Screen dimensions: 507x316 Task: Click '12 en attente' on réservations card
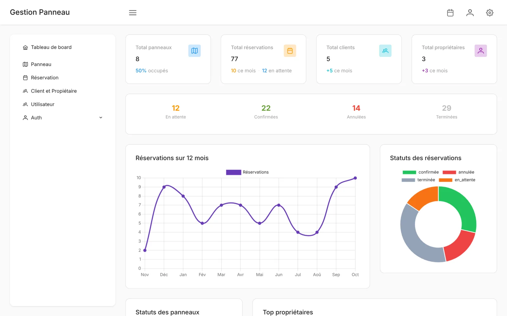[x=277, y=71]
